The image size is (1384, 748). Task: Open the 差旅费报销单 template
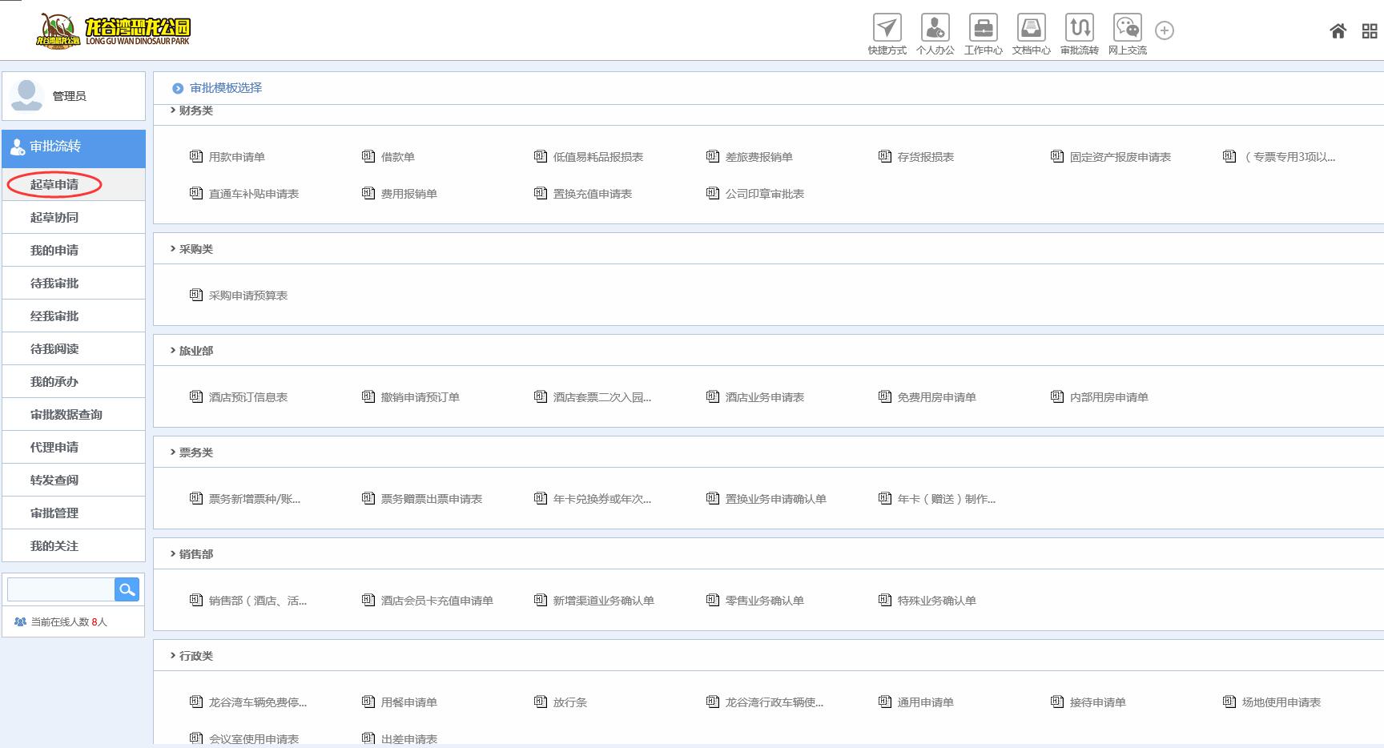(x=758, y=157)
